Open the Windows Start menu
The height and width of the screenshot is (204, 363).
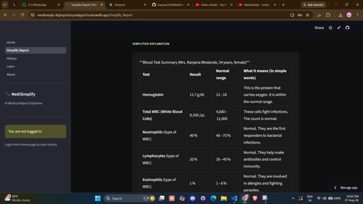tap(98, 199)
